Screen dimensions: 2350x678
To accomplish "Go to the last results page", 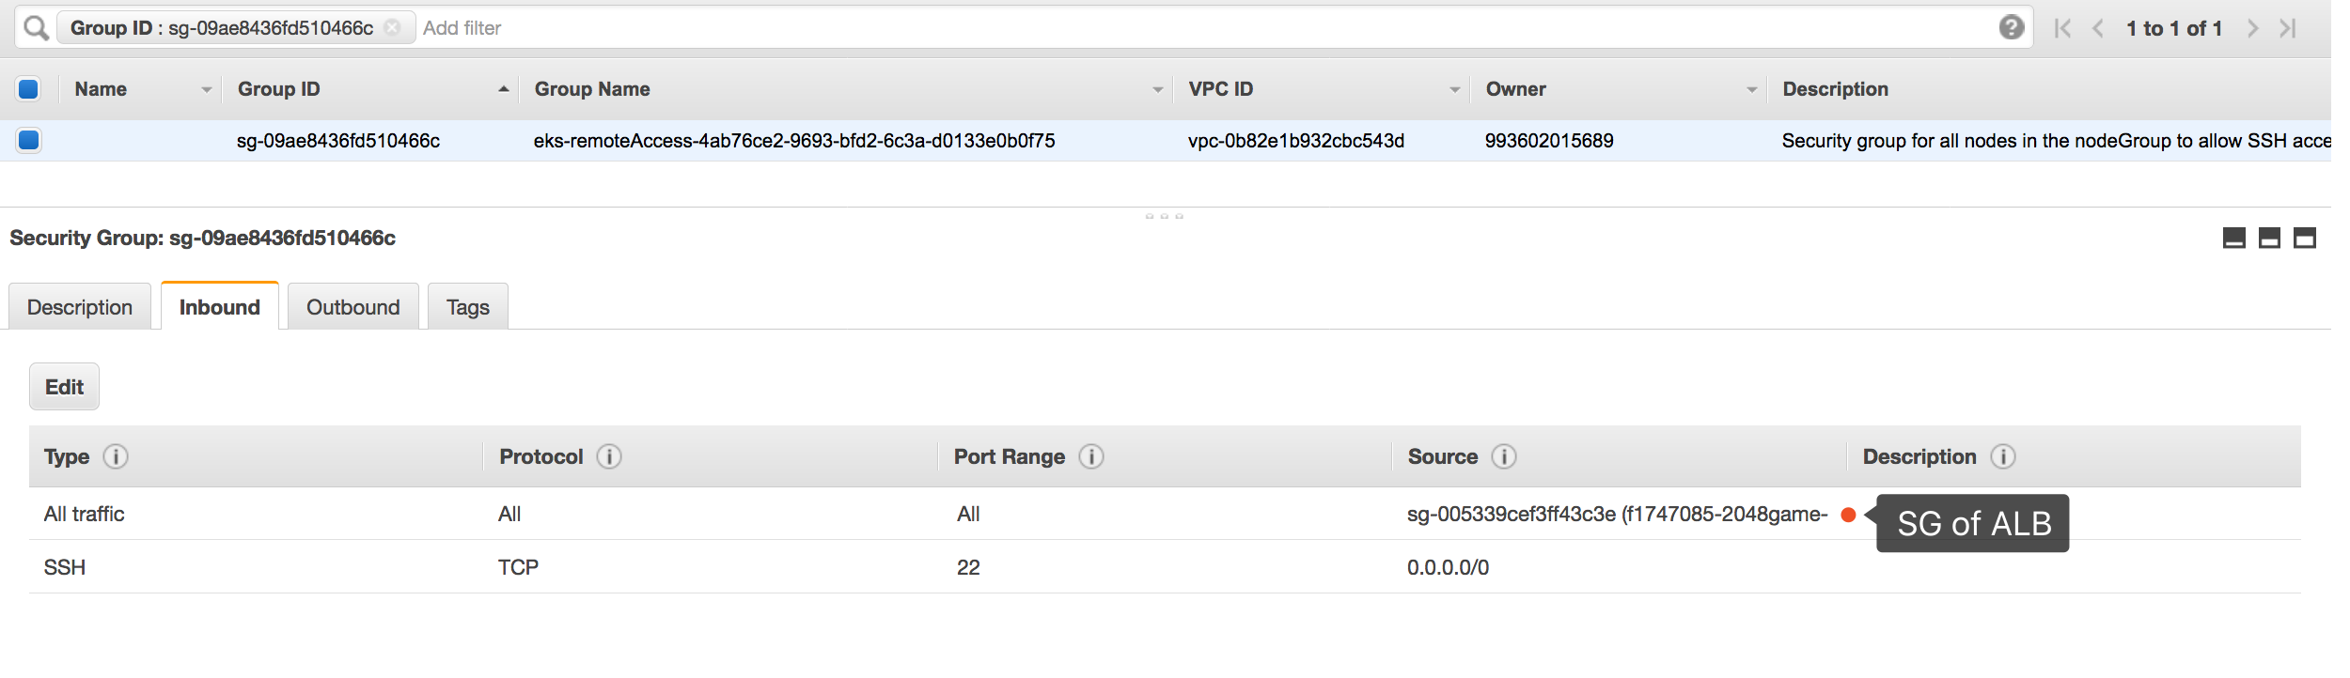I will click(x=2288, y=28).
